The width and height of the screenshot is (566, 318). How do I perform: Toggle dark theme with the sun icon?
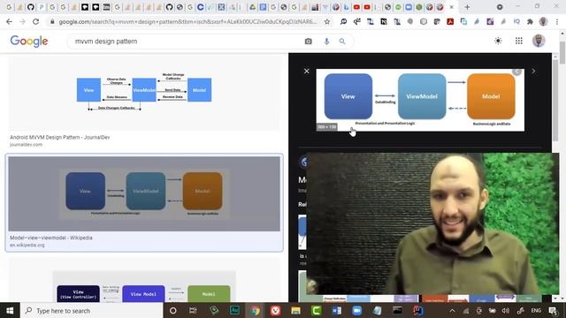click(x=498, y=41)
